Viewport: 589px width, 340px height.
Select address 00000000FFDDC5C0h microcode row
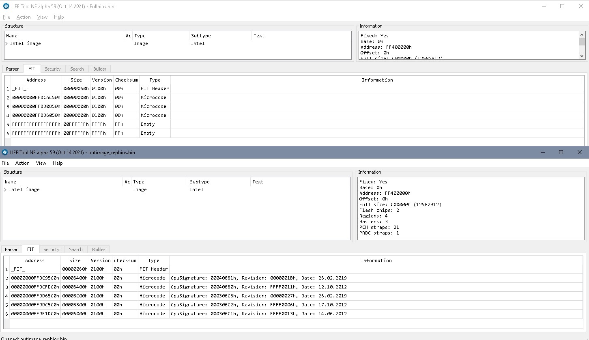pos(35,305)
